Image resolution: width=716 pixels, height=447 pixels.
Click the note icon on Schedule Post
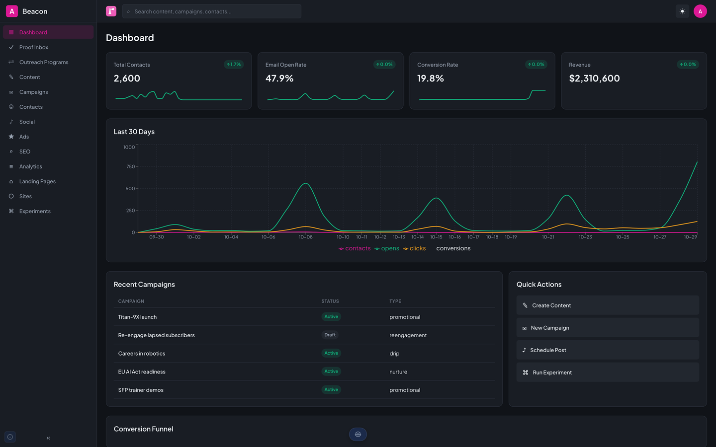click(x=524, y=350)
